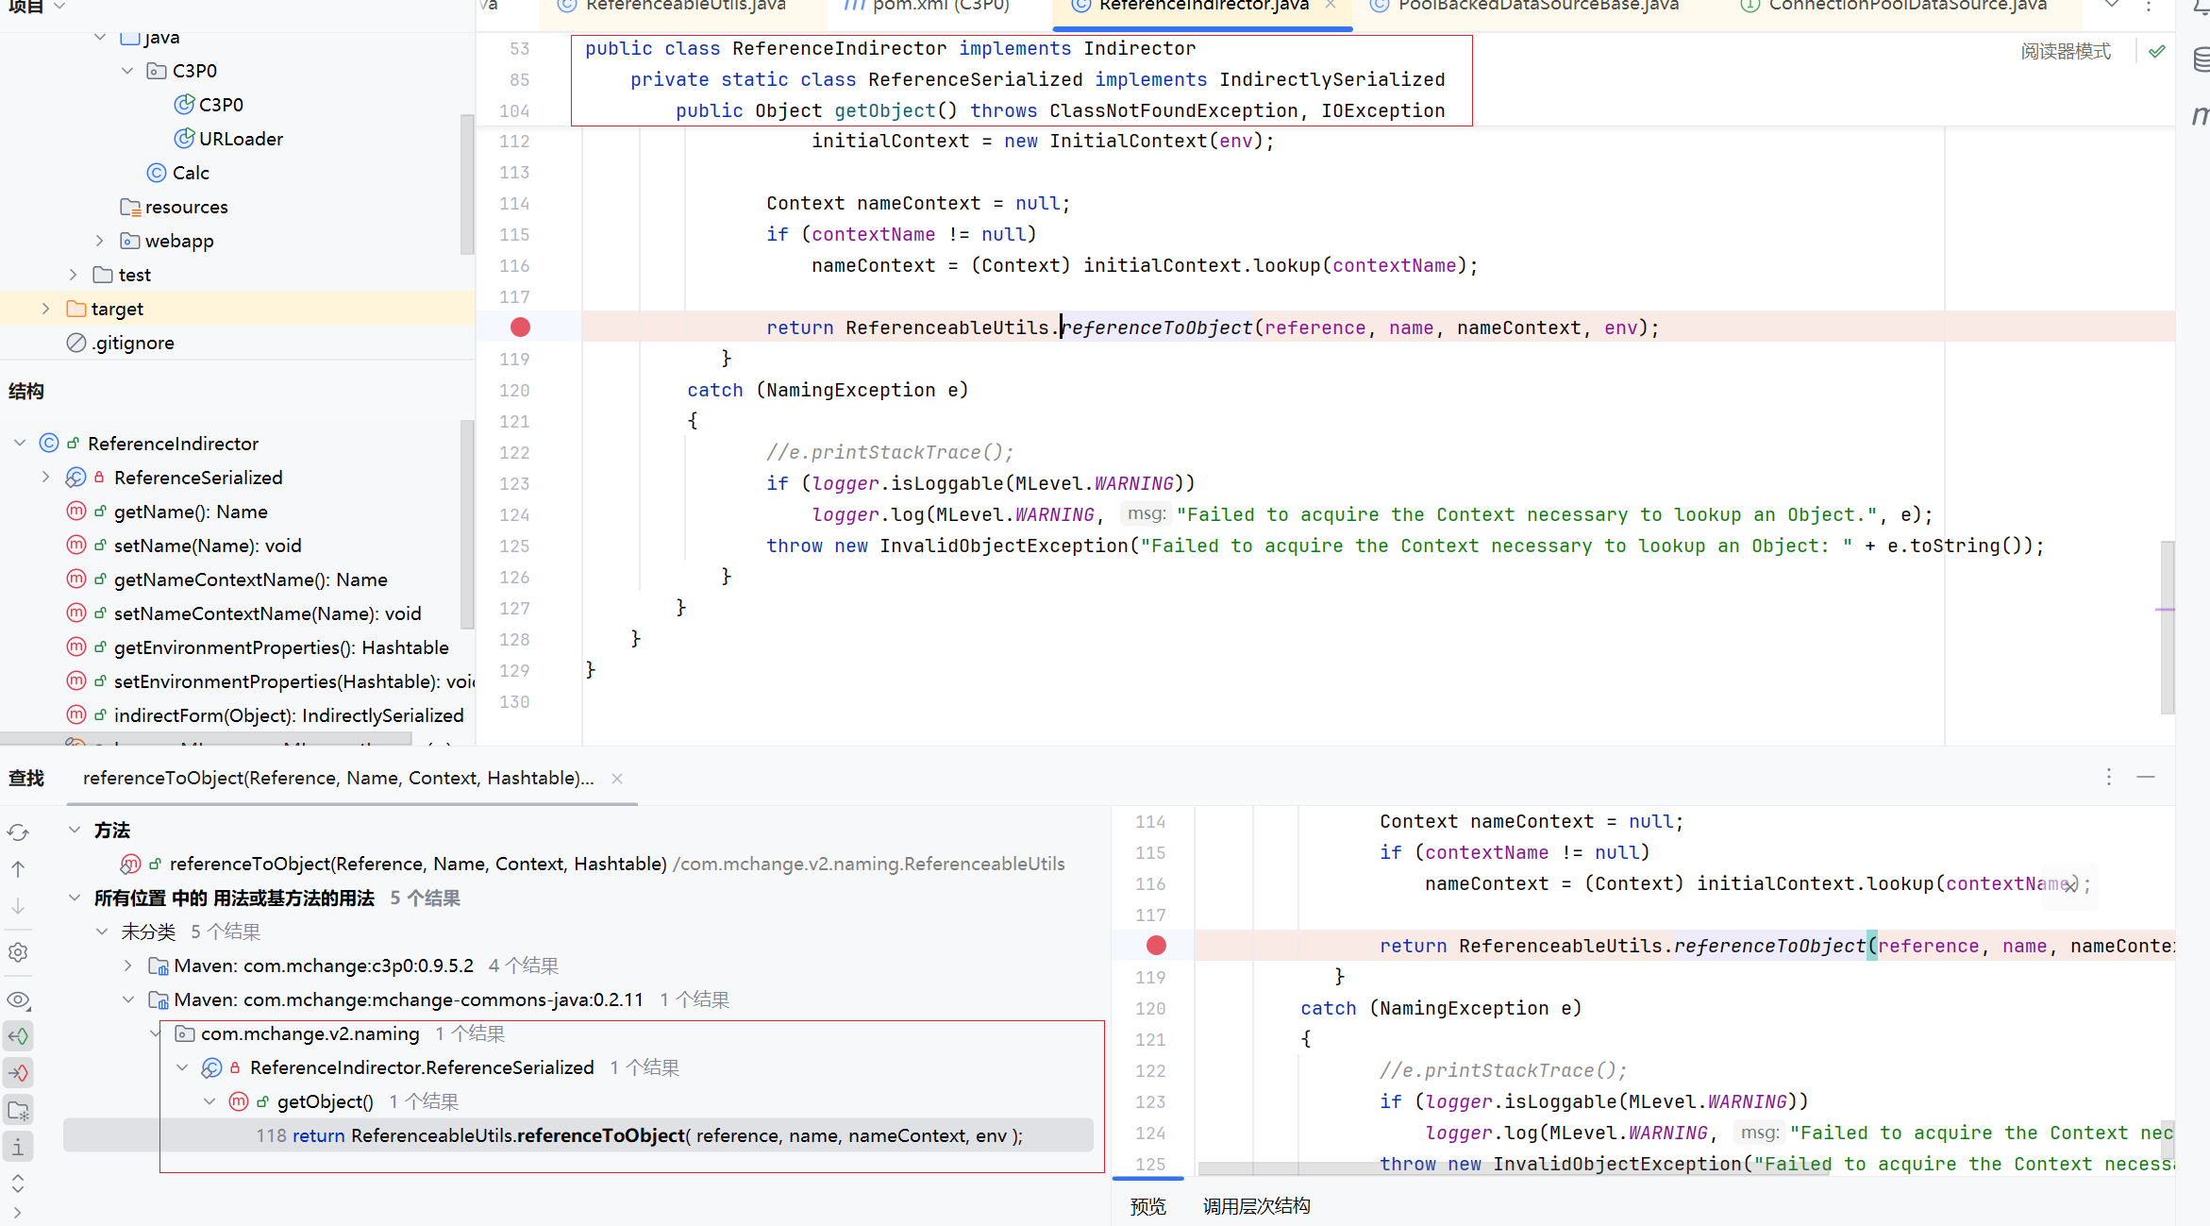
Task: Click the editor vertical scrollbar thumb
Action: coord(2168,628)
